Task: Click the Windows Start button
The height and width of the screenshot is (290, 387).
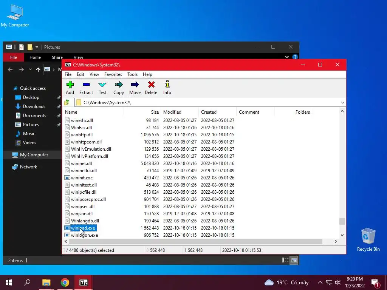Action: pos(9,282)
